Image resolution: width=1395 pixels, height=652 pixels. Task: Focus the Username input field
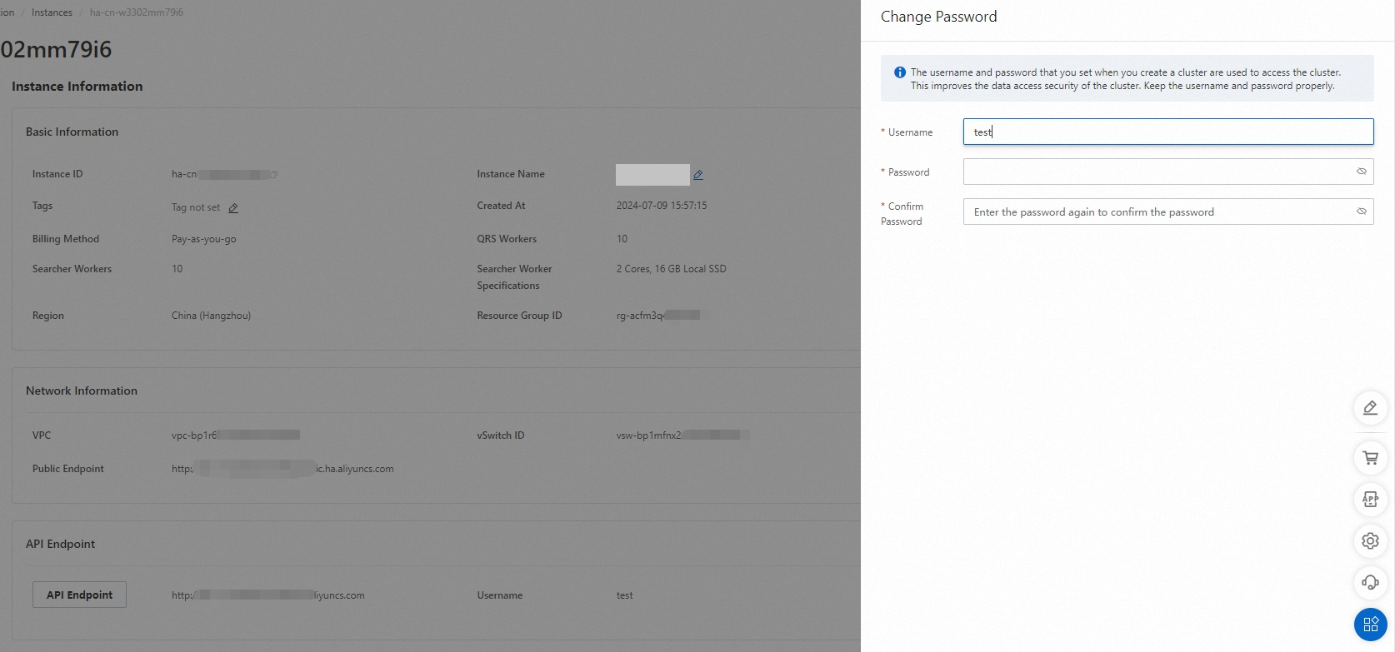1168,132
